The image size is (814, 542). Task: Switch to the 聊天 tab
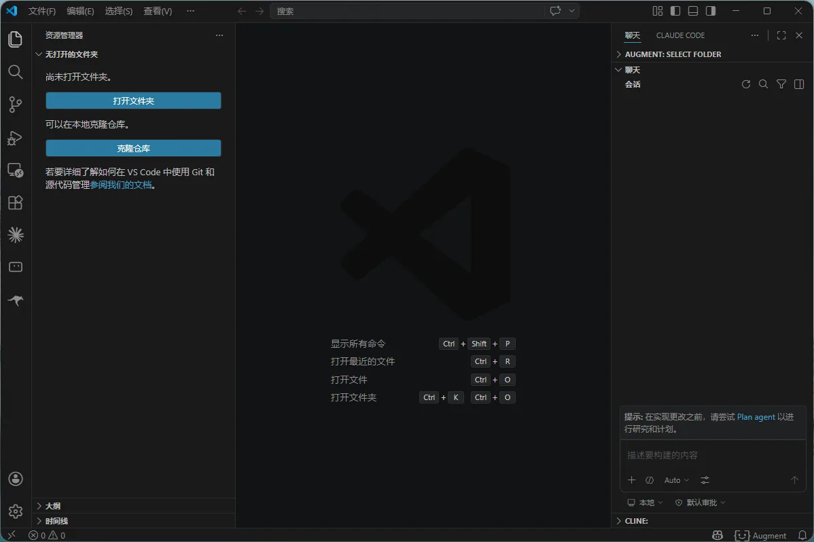[x=633, y=35]
